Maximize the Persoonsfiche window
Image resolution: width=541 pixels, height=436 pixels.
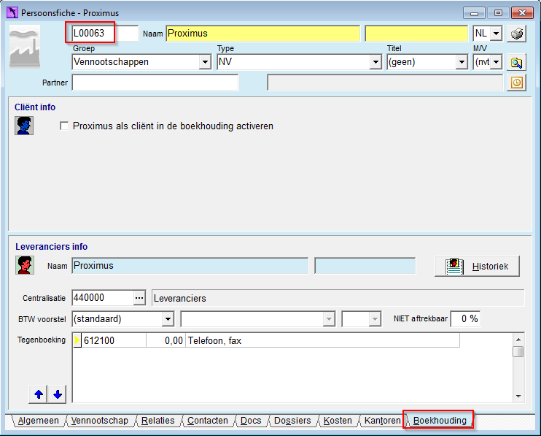tap(498, 13)
